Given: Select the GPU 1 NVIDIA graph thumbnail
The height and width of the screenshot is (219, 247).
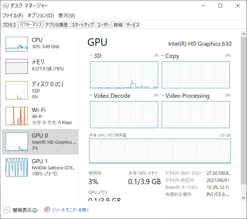Looking at the screenshot, I should [17, 167].
